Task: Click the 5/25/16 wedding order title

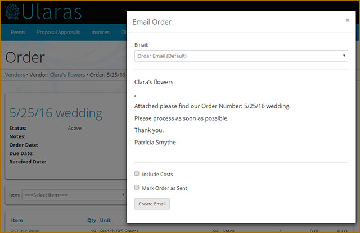Action: point(56,113)
